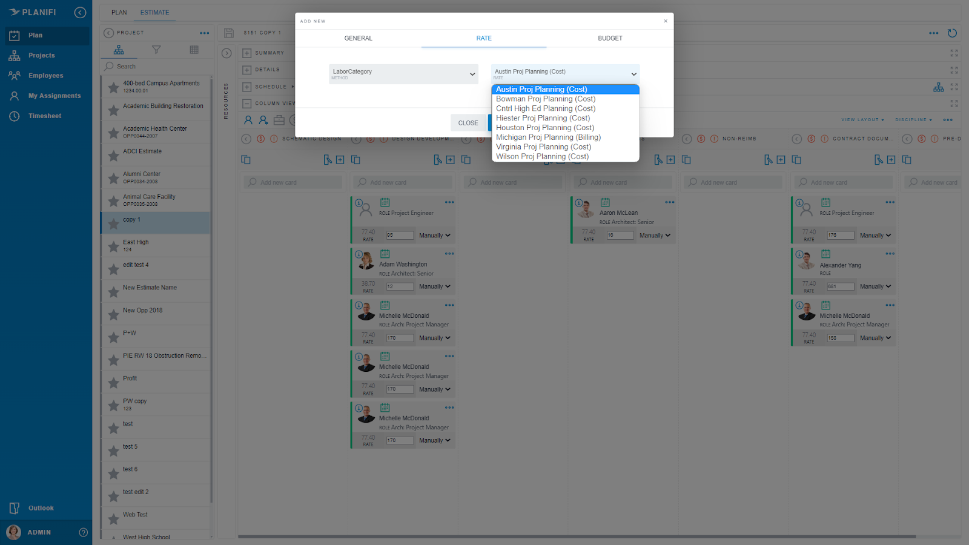Open the hierarchy view icon in Project panel
This screenshot has width=969, height=545.
(119, 50)
